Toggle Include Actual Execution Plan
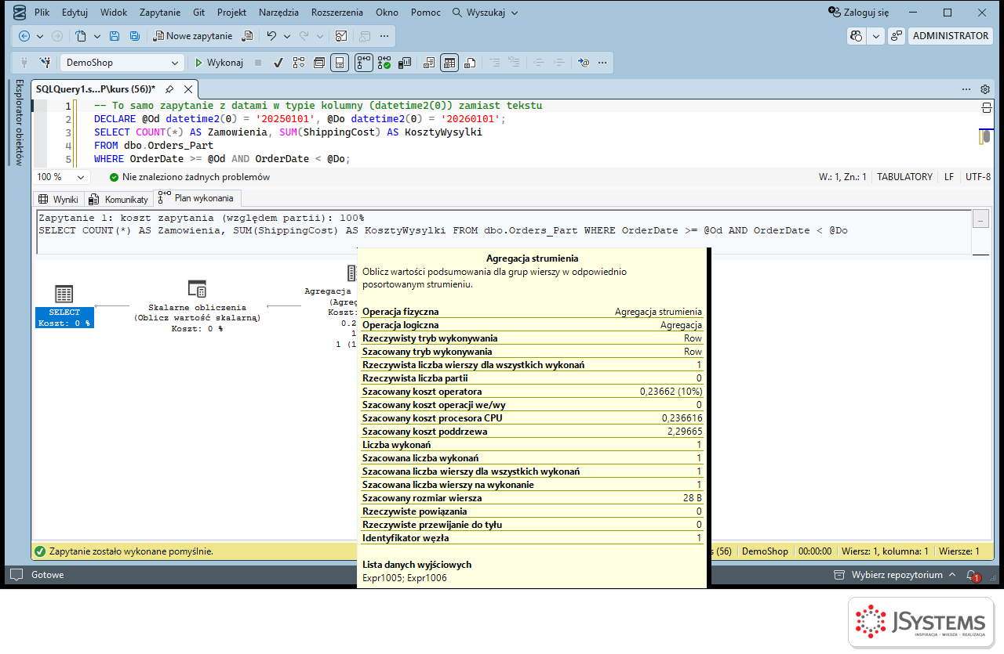Viewport: 1004px width, 654px height. [x=364, y=63]
